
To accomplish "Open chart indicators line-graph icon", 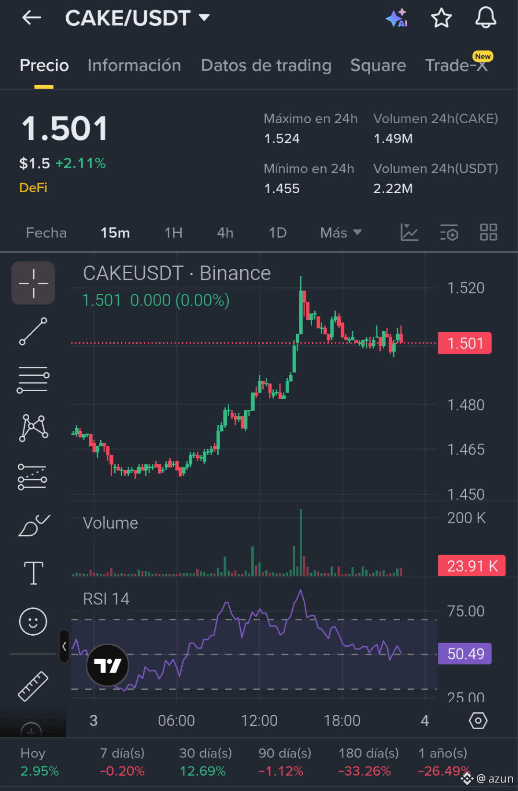I will 409,233.
